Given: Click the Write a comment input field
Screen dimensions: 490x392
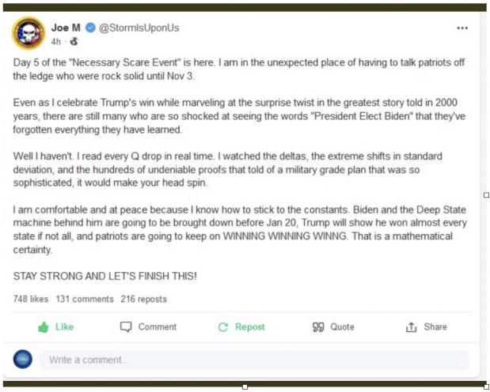Looking at the screenshot, I should tap(254, 360).
